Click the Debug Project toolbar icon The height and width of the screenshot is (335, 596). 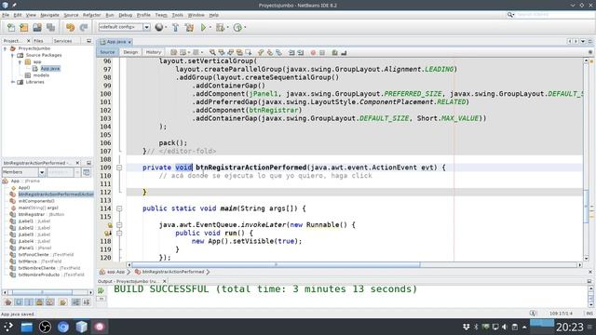coord(220,27)
